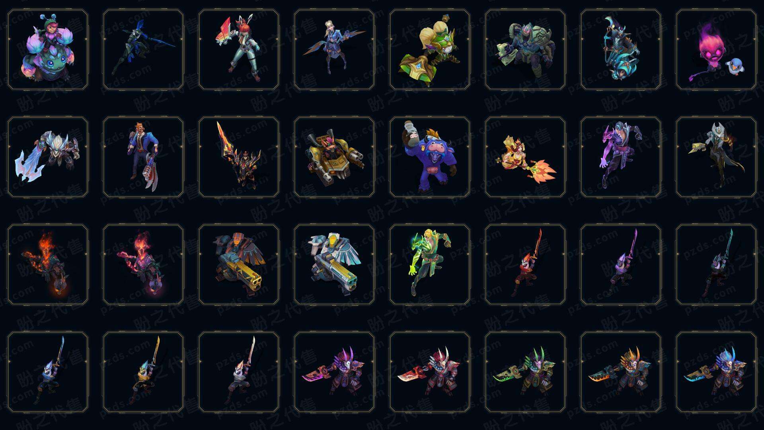
Task: Open the red-haired bunny ears fighter skin
Action: coord(239,50)
